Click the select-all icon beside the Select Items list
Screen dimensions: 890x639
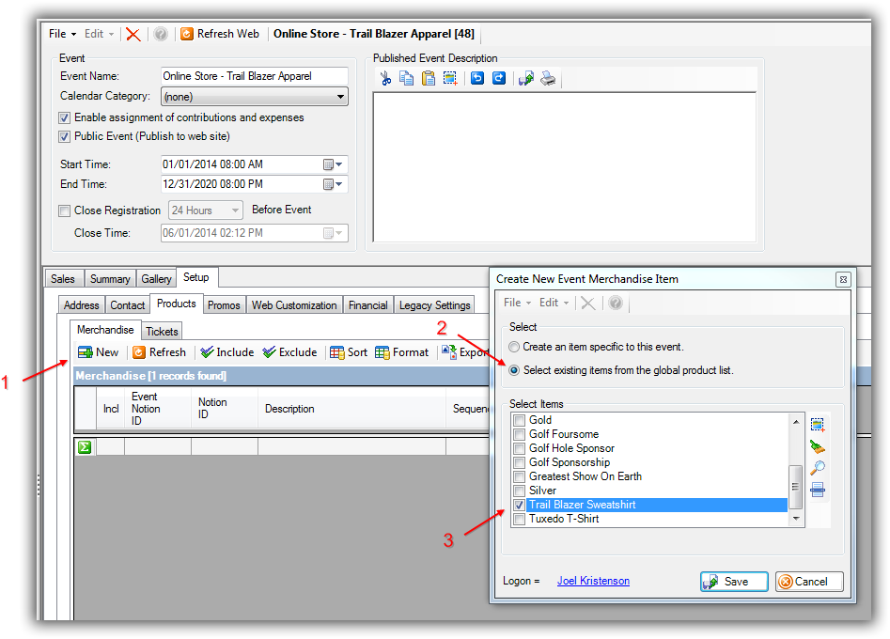(x=818, y=425)
